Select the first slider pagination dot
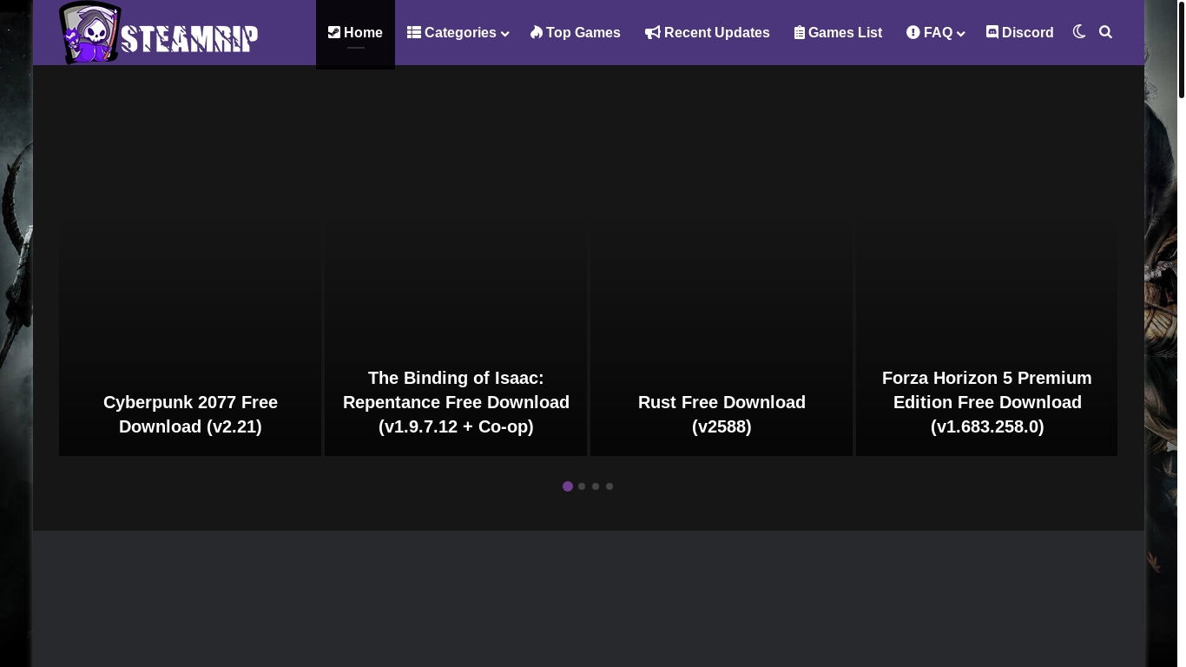1186x667 pixels. click(x=568, y=486)
